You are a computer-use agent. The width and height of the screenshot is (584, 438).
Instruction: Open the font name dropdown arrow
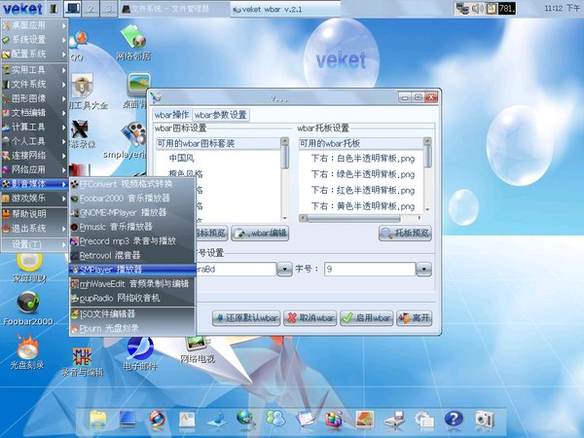click(x=284, y=269)
